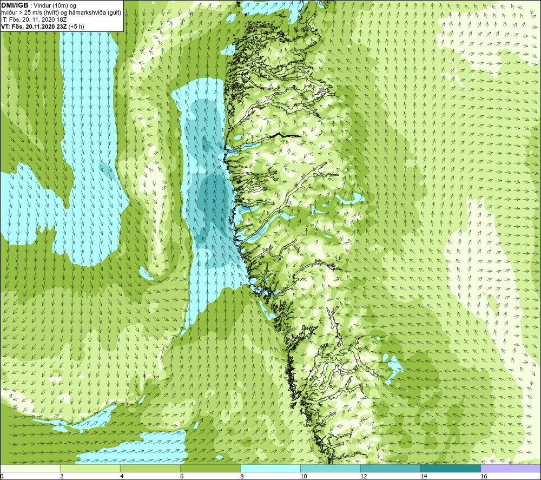This screenshot has width=541, height=480.
Task: Select the 8–10 m/s light cyan swatch
Action: coord(270,468)
